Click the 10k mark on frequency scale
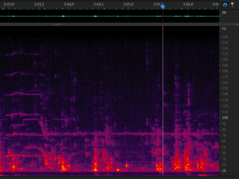Image resolution: width=239 pixels, height=179 pixels. (224, 117)
